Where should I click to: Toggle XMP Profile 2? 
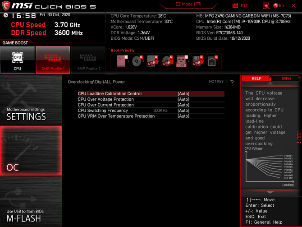click(x=88, y=60)
